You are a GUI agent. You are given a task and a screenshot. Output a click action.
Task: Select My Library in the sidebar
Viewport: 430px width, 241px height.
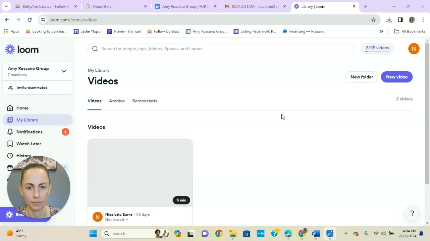click(38, 120)
